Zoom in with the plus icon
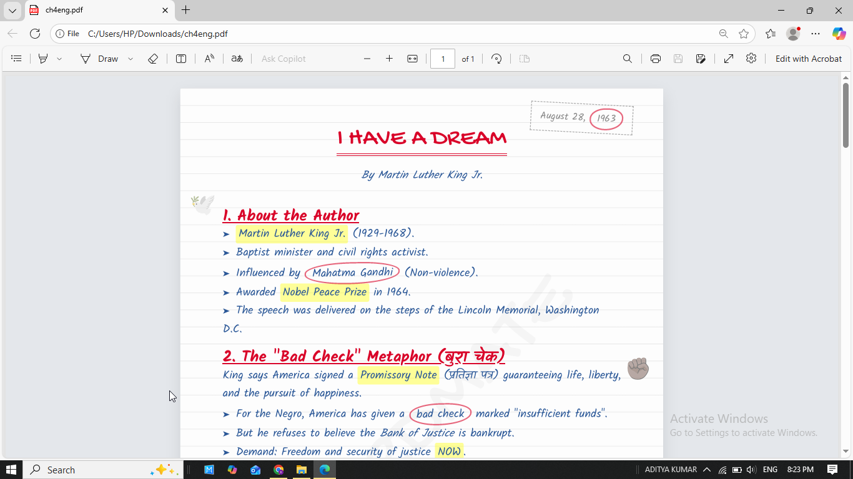Image resolution: width=853 pixels, height=479 pixels. pyautogui.click(x=389, y=59)
